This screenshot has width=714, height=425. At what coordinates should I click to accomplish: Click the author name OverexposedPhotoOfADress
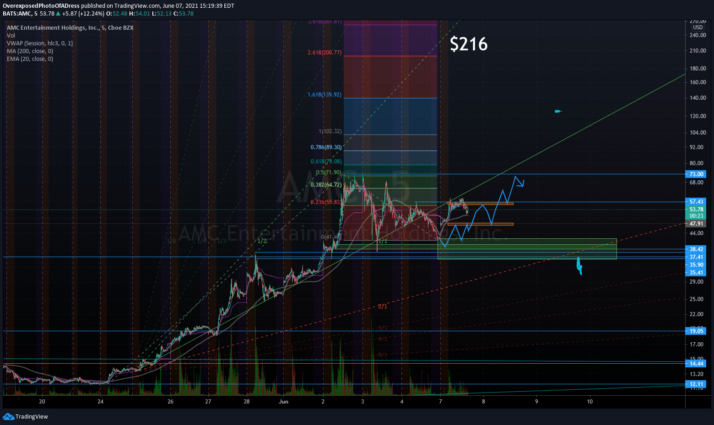[x=41, y=5]
